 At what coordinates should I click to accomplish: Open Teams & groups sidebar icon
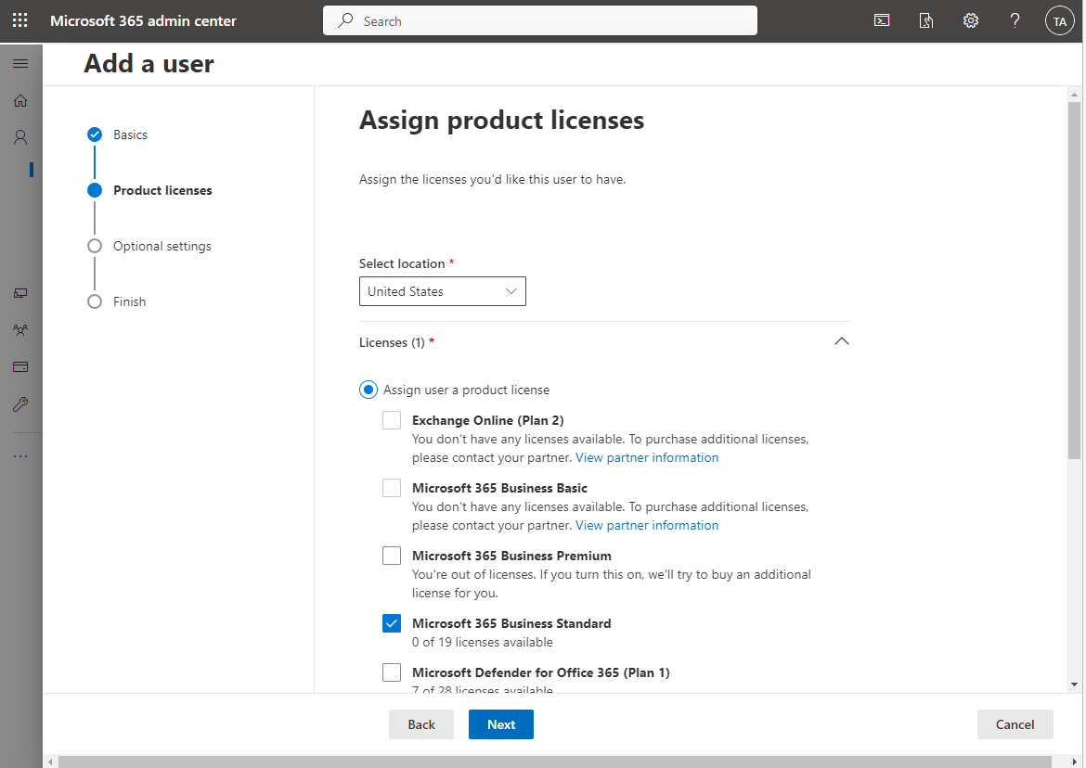[20, 329]
